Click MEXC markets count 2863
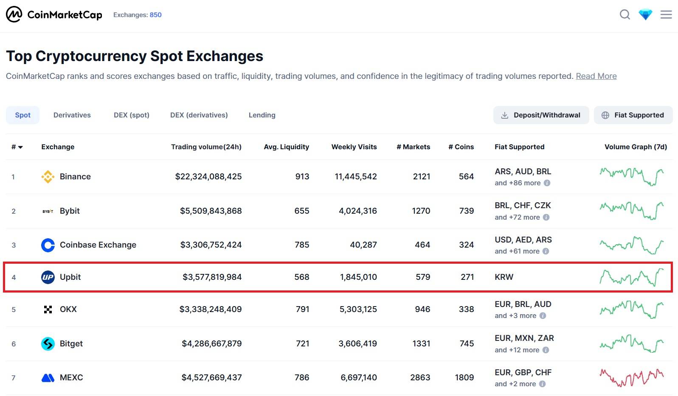Screen dimensions: 678x396 tap(420, 378)
